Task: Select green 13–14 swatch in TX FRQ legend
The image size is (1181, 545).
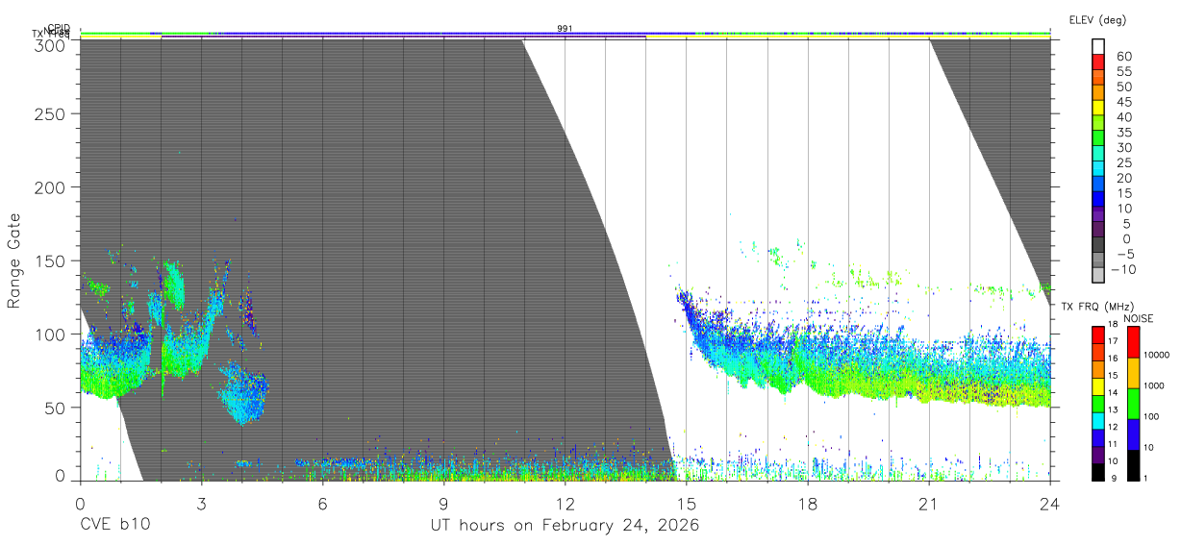Action: (1098, 404)
